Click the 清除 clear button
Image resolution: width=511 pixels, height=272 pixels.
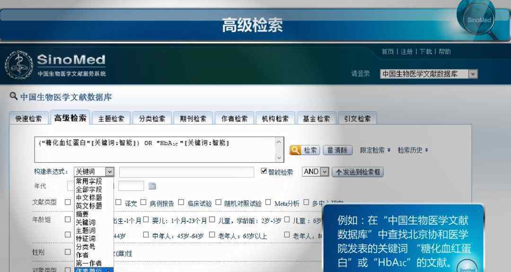tap(338, 150)
